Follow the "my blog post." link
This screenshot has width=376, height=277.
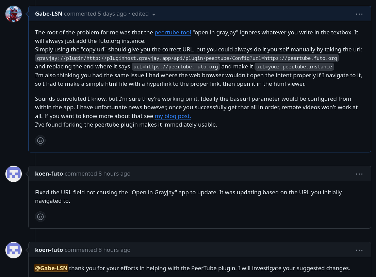coord(173,116)
